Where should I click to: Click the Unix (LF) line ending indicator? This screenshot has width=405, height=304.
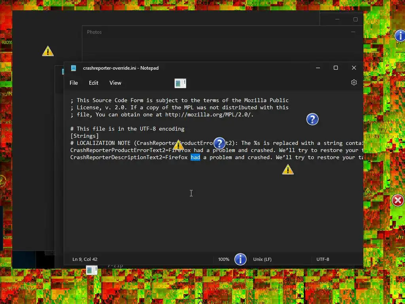coord(262,259)
